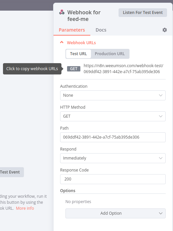
Task: Click the webhook node icon beside title
Action: point(62,12)
